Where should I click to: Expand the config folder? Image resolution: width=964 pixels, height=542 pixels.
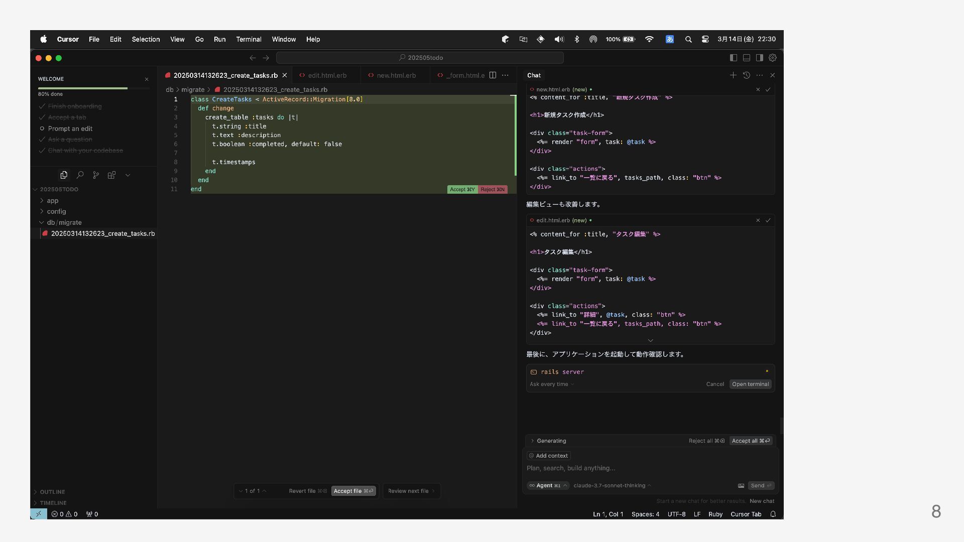[x=56, y=212]
